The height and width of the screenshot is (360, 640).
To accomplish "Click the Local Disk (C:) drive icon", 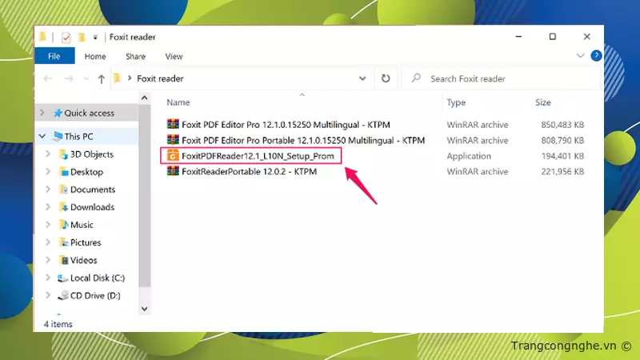I will point(63,278).
